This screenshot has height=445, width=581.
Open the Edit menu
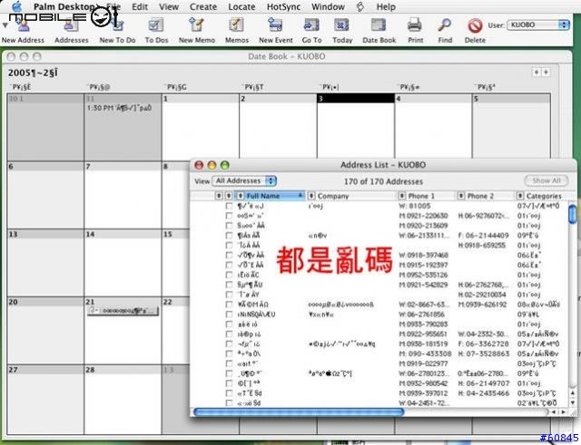pyautogui.click(x=140, y=6)
